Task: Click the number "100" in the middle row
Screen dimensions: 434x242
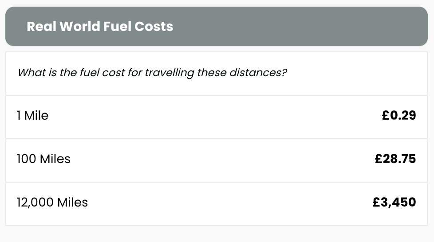Action: (x=26, y=159)
